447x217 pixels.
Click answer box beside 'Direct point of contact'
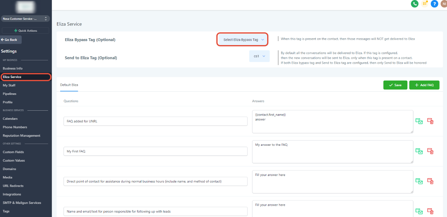coord(333,182)
